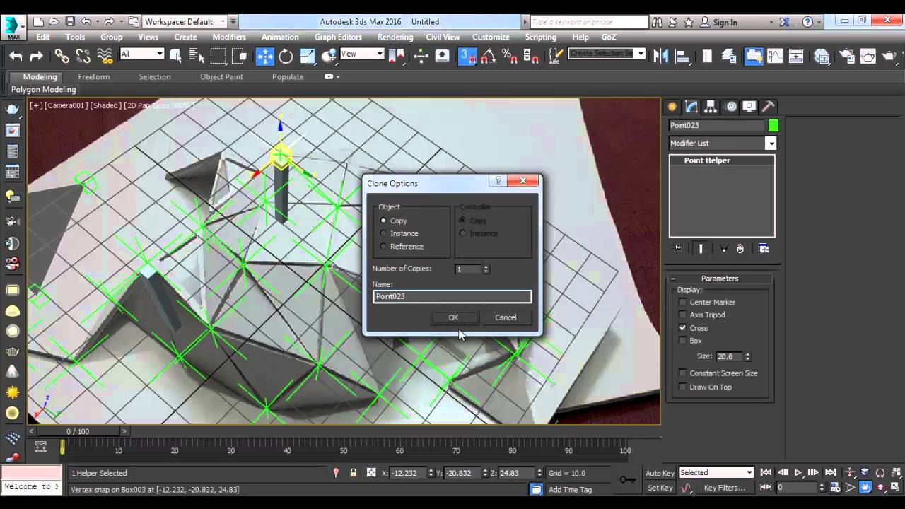Open the Create panel tab icon
The width and height of the screenshot is (905, 509).
672,107
